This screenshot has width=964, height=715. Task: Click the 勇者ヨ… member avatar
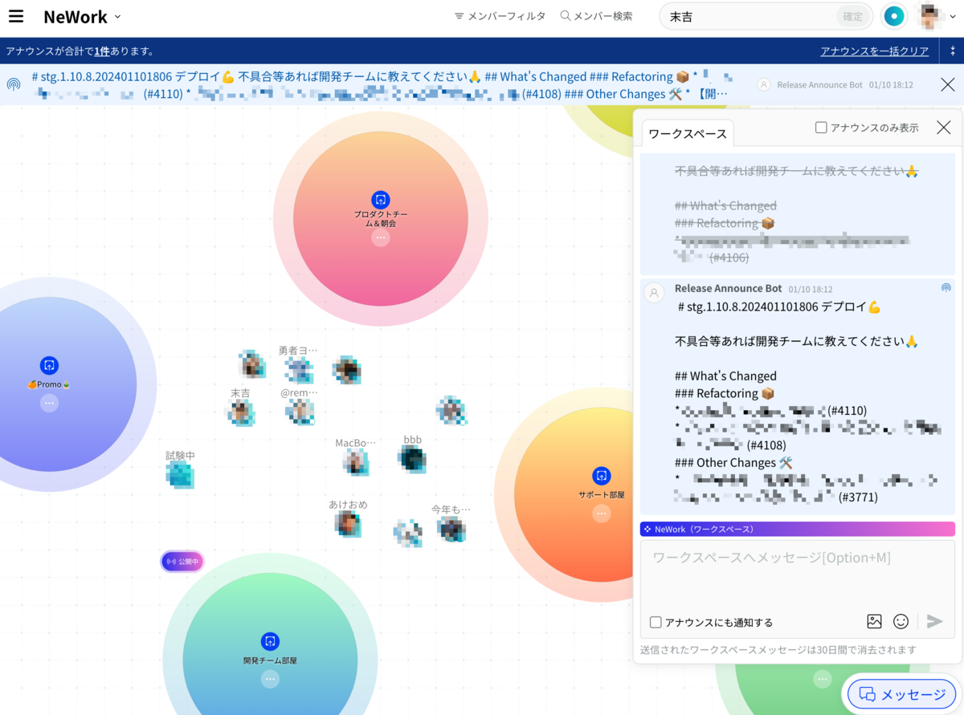[299, 370]
